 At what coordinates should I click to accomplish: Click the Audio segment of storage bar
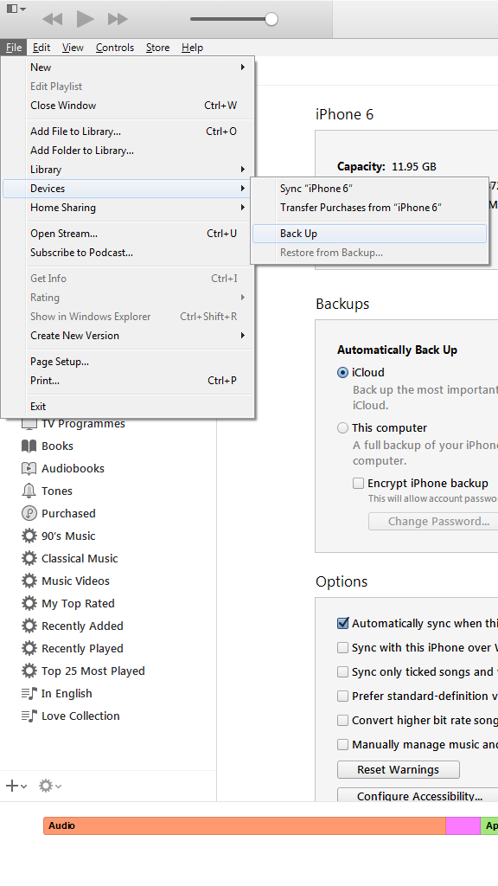245,825
